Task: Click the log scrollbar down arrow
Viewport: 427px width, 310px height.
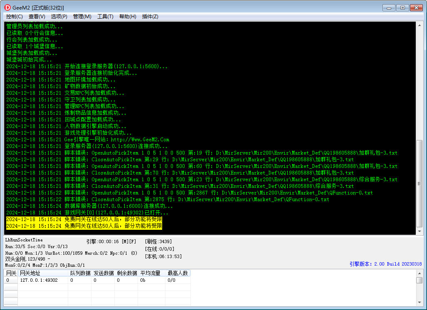Action: click(420, 231)
